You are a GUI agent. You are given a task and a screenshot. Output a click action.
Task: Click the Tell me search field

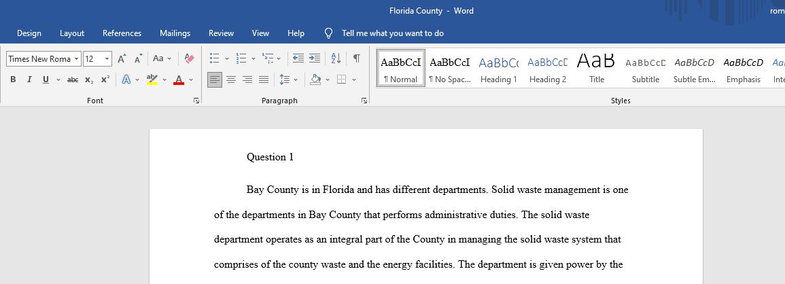pyautogui.click(x=393, y=33)
